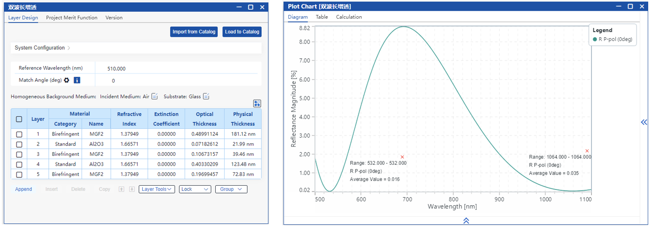Click the R P-pol (0deg) legend label

point(616,40)
